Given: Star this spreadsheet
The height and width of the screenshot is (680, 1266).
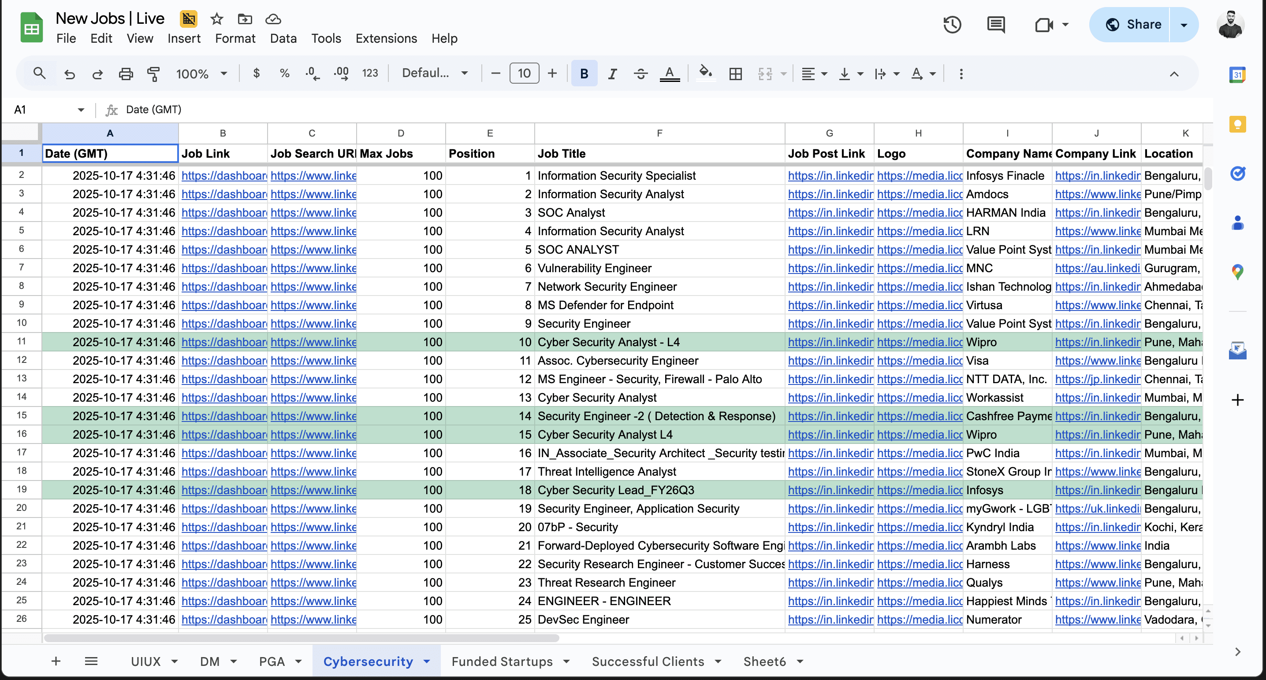Looking at the screenshot, I should click(x=217, y=19).
